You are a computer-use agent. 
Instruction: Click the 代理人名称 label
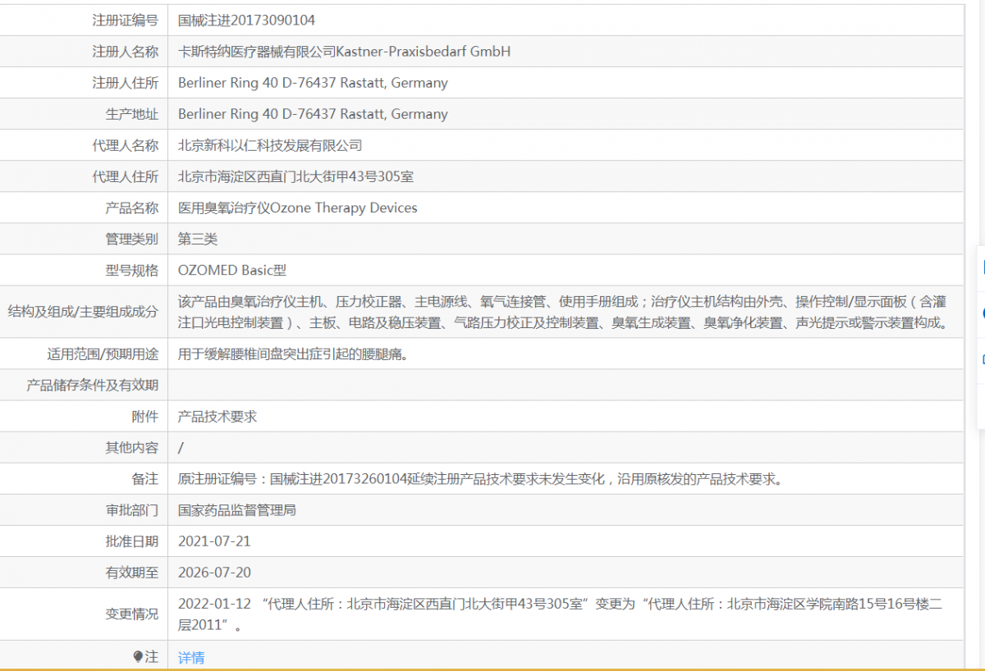point(125,145)
